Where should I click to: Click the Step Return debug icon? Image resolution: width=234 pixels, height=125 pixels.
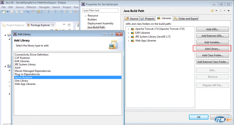pyautogui.click(x=46, y=12)
